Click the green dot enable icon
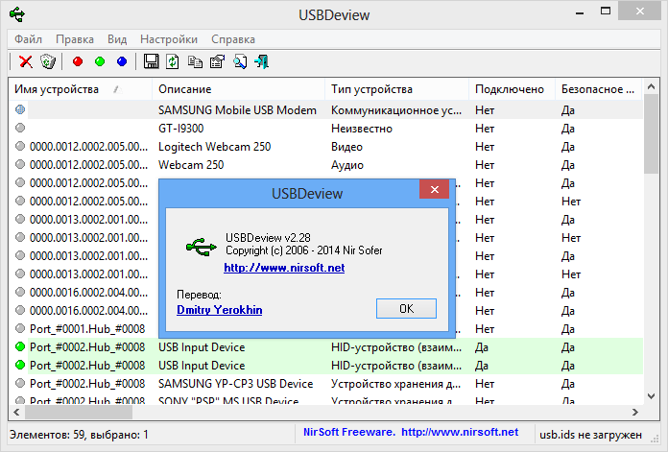The width and height of the screenshot is (668, 452). pos(100,61)
